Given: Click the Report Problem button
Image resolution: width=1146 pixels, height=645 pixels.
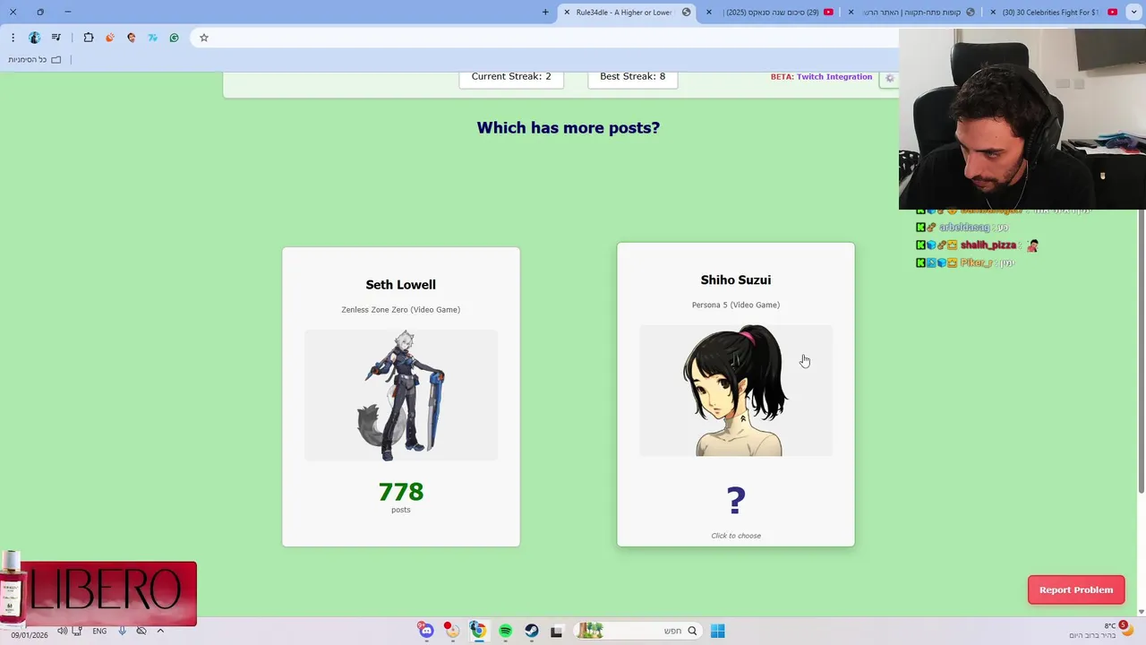Looking at the screenshot, I should (x=1076, y=589).
